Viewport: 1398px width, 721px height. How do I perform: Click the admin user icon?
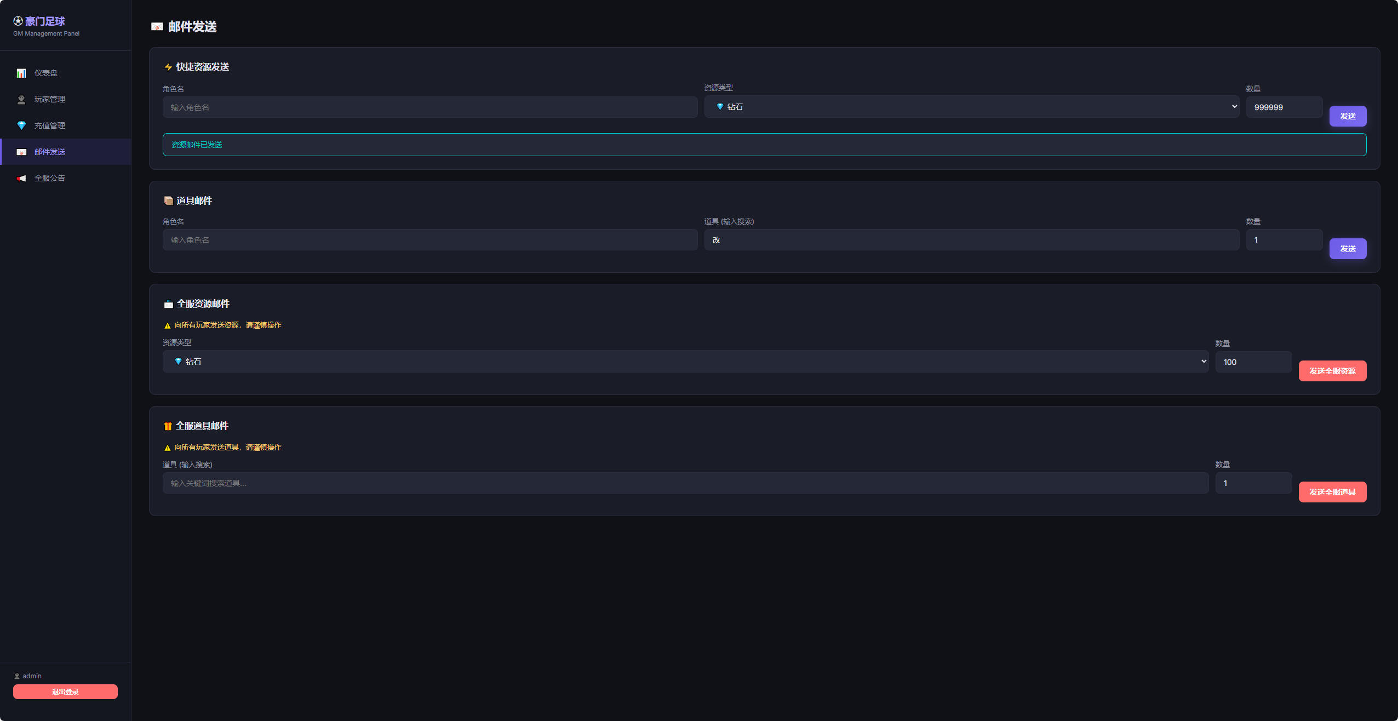pyautogui.click(x=17, y=676)
